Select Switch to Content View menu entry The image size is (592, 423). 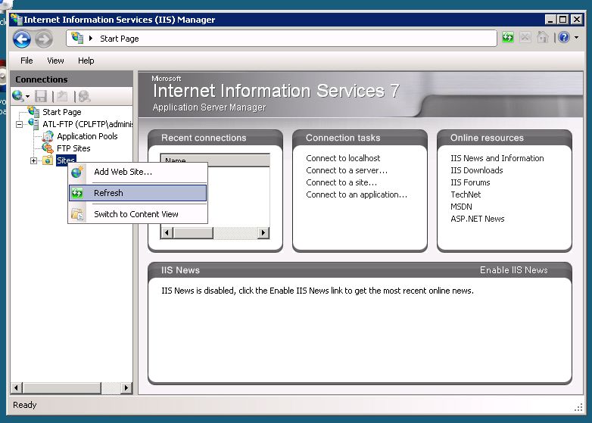[136, 214]
